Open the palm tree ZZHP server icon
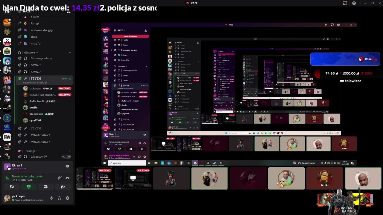Image resolution: width=383 pixels, height=215 pixels. tap(7, 99)
